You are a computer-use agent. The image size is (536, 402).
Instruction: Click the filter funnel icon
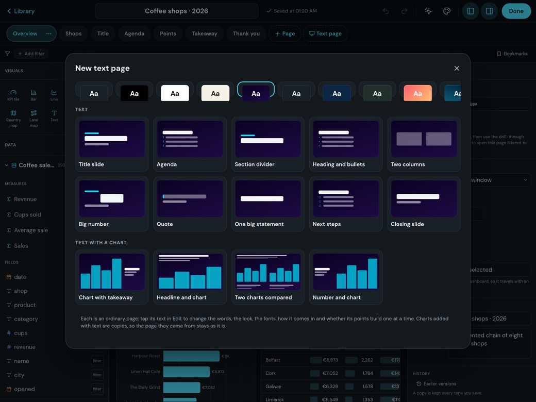[7, 54]
